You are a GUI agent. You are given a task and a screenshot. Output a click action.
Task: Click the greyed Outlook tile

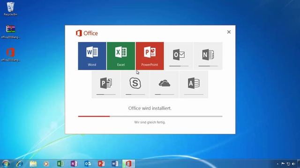coord(179,56)
